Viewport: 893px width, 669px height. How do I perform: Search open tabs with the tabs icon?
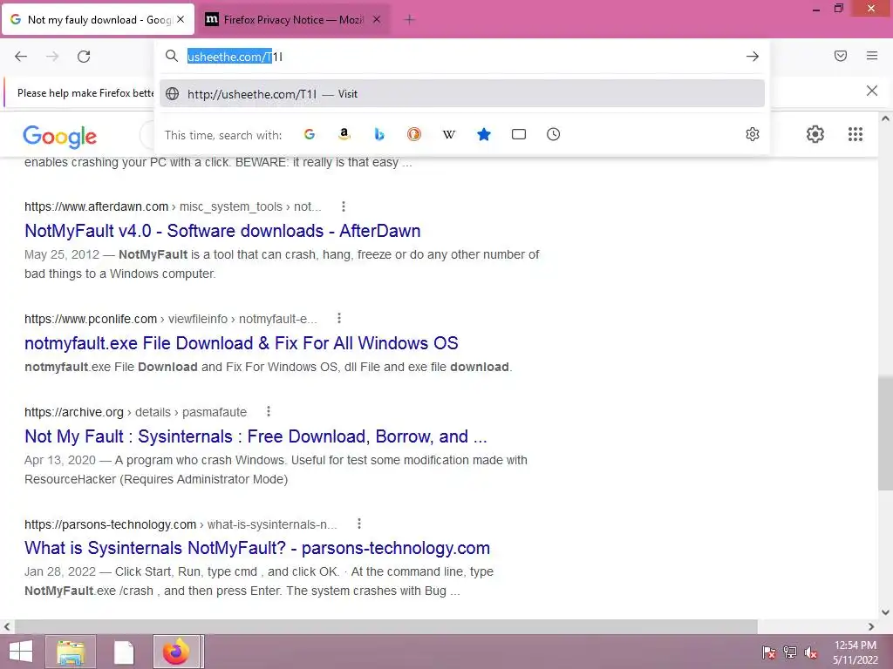tap(519, 134)
